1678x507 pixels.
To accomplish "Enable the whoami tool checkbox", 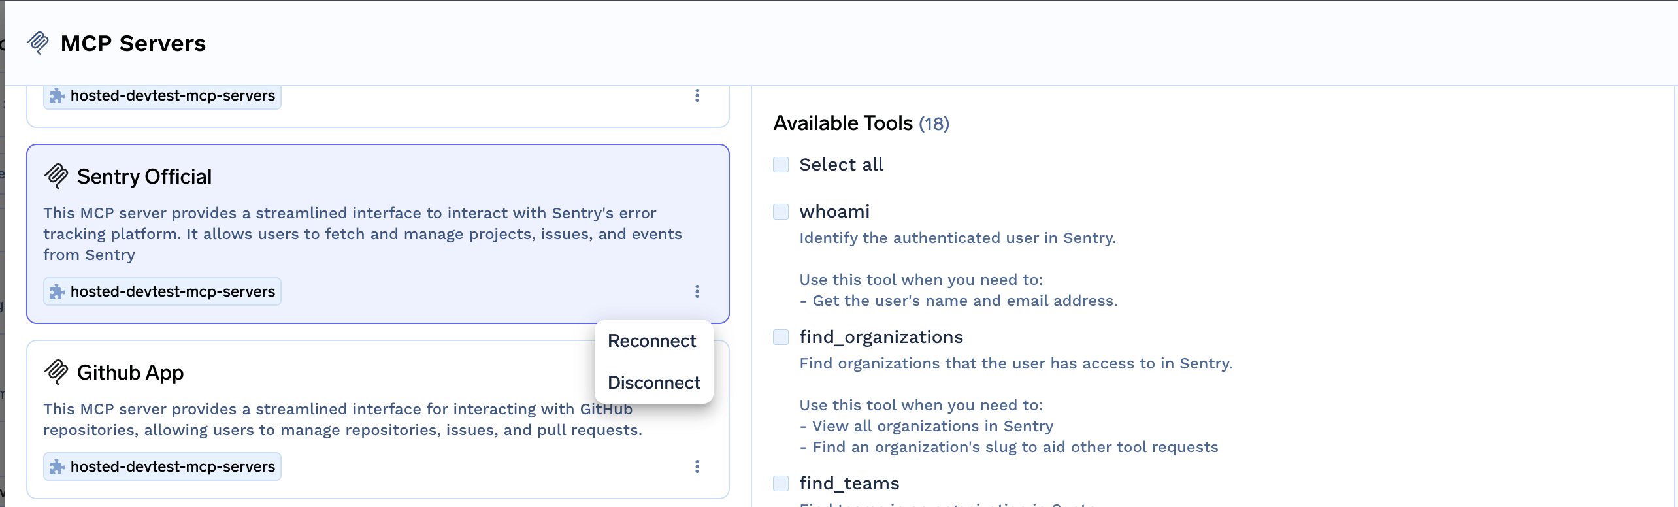I will (781, 212).
